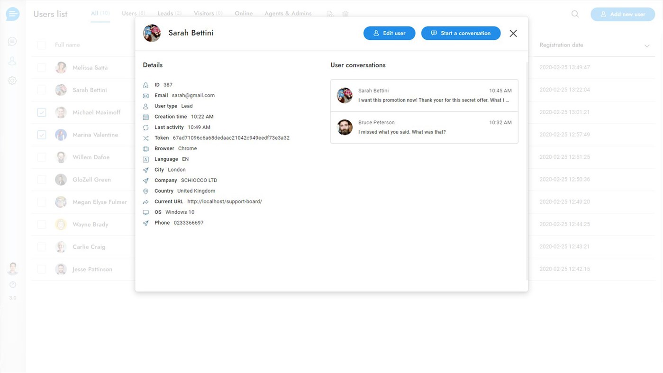Click the search magnifier icon

575,14
